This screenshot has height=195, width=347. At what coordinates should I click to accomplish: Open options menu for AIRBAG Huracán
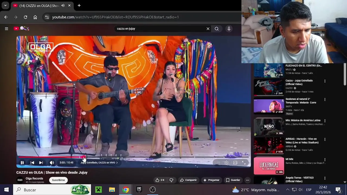click(x=325, y=139)
